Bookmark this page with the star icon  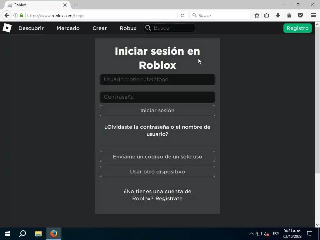[x=257, y=16]
